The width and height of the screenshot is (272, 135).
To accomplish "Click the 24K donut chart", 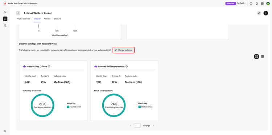I will pos(114,105).
